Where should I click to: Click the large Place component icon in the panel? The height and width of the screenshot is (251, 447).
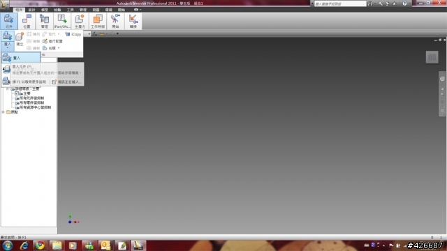[x=8, y=36]
